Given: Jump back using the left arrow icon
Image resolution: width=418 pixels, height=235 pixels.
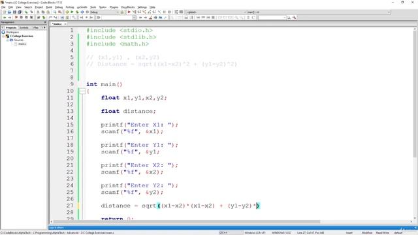Looking at the screenshot, I should (5, 18).
